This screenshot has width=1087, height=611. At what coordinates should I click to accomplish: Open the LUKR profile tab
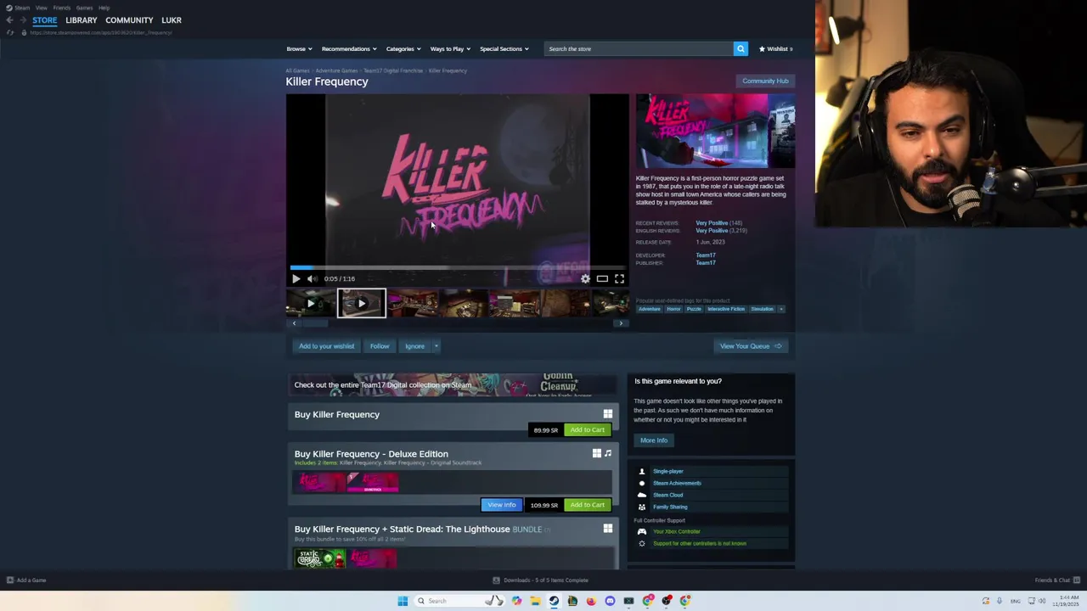172,20
